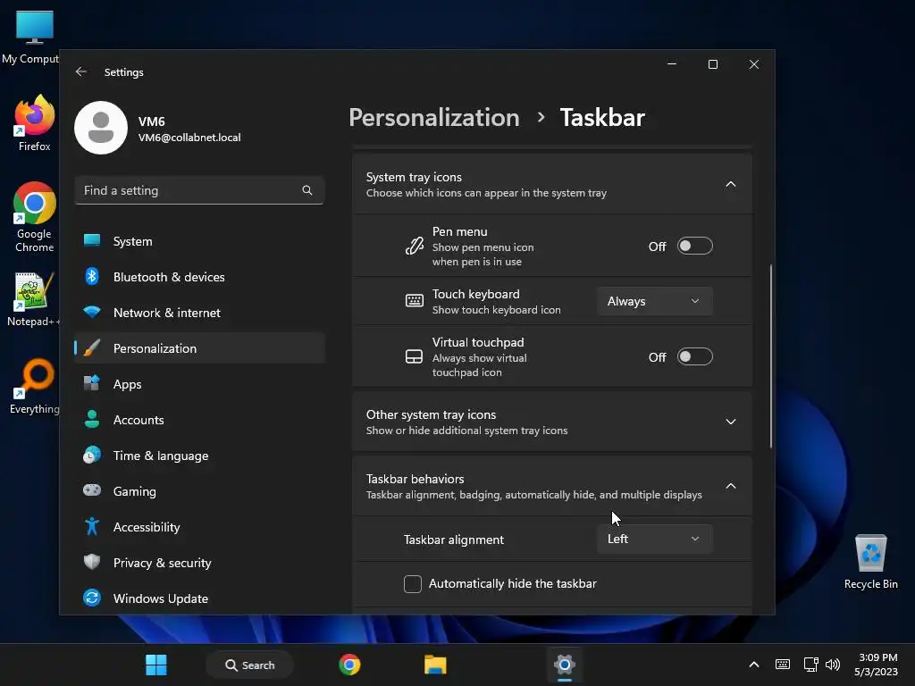This screenshot has height=686, width=915.
Task: Click the Accessibility figure icon
Action: pos(92,527)
